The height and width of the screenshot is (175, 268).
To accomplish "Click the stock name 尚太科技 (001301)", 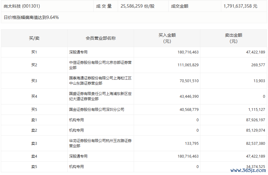I will (x=22, y=6).
